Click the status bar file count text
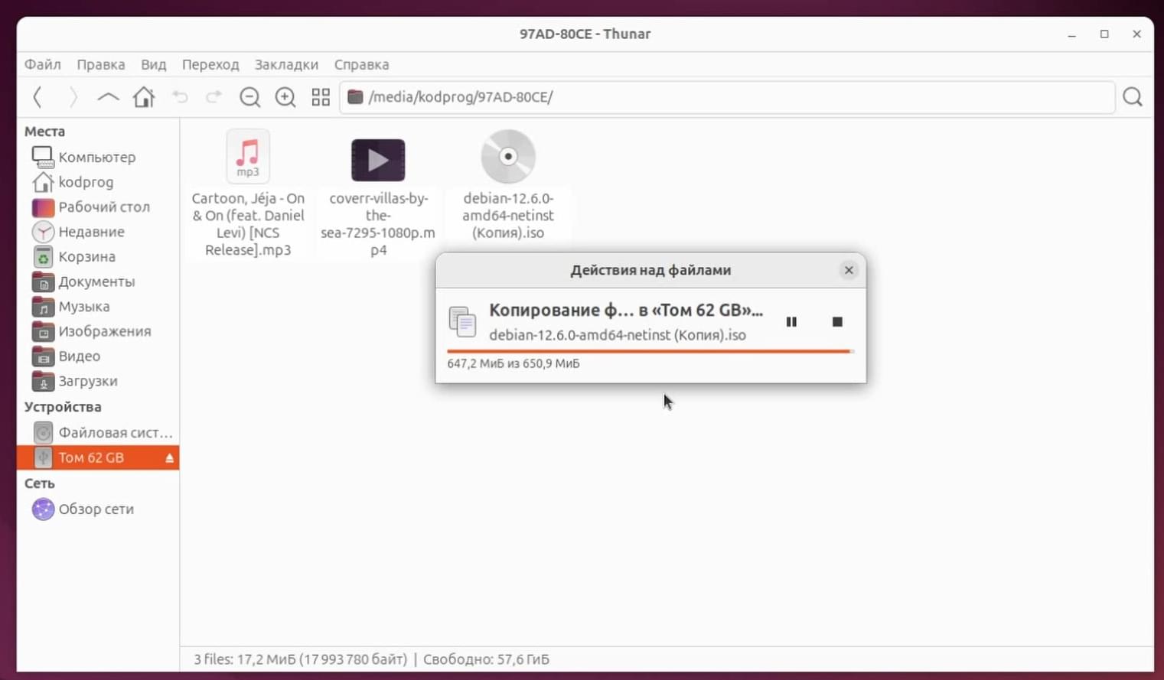Screen dimensions: 1164x680 tap(300, 659)
